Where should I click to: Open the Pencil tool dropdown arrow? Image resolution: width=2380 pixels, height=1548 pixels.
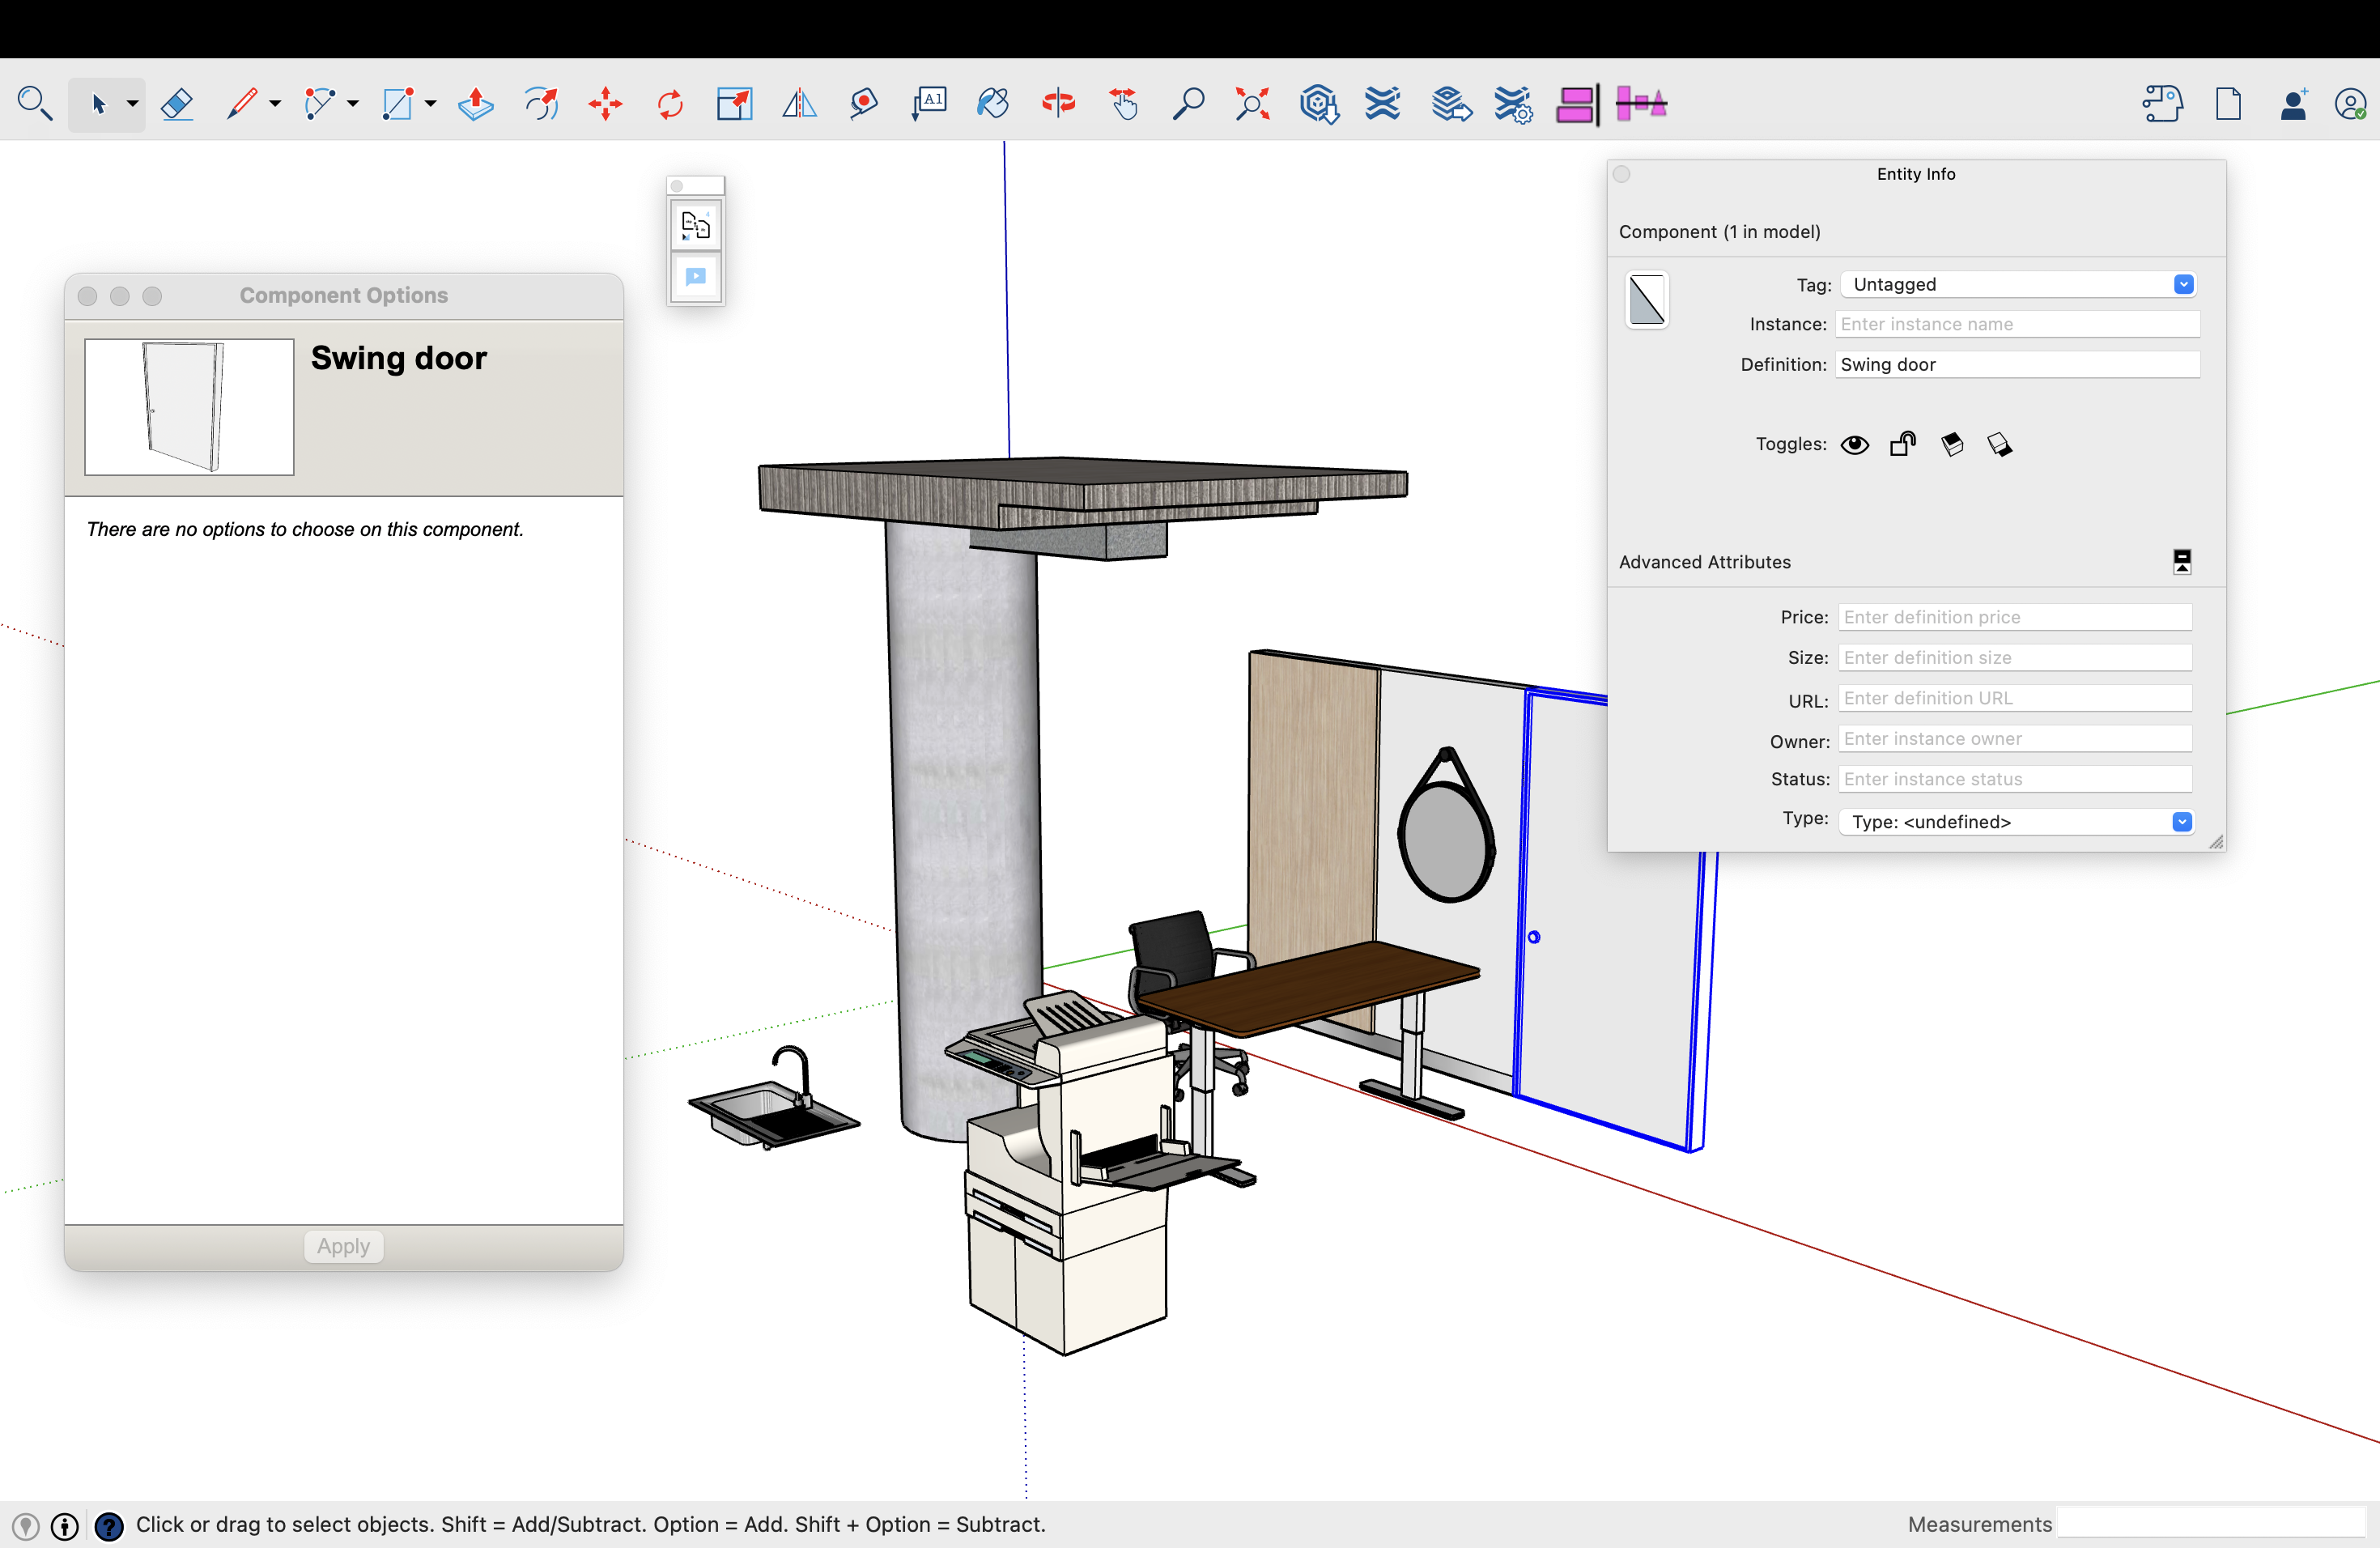tap(275, 104)
